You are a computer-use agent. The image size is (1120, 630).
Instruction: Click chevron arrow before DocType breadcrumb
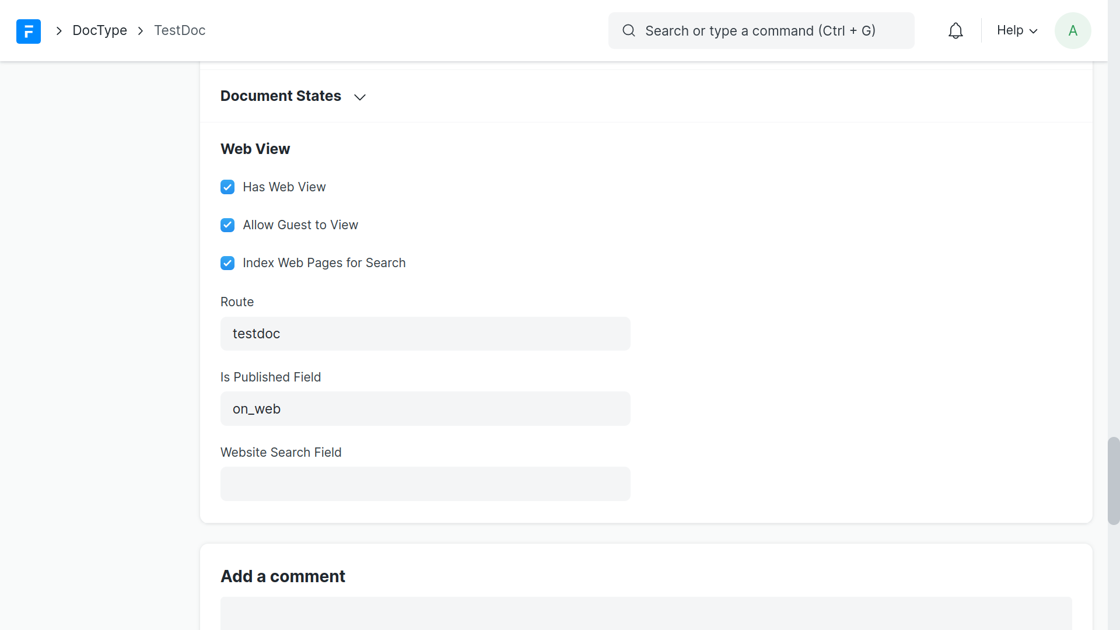[x=59, y=31]
